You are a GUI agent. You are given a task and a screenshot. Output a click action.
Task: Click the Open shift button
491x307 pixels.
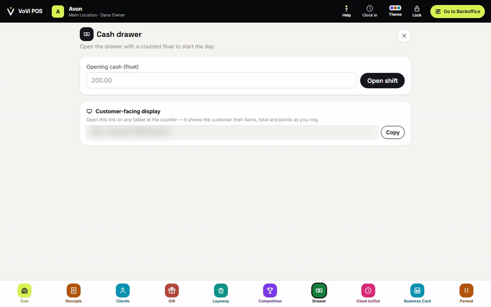(382, 80)
